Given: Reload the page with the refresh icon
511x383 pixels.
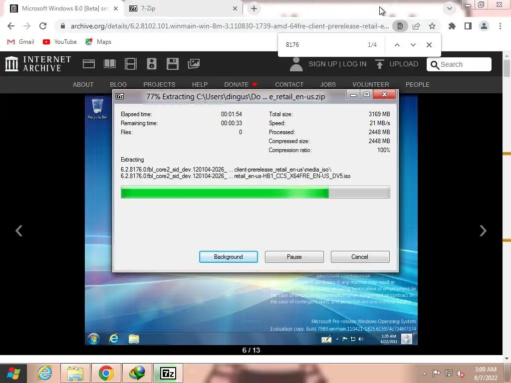Looking at the screenshot, I should [x=43, y=26].
